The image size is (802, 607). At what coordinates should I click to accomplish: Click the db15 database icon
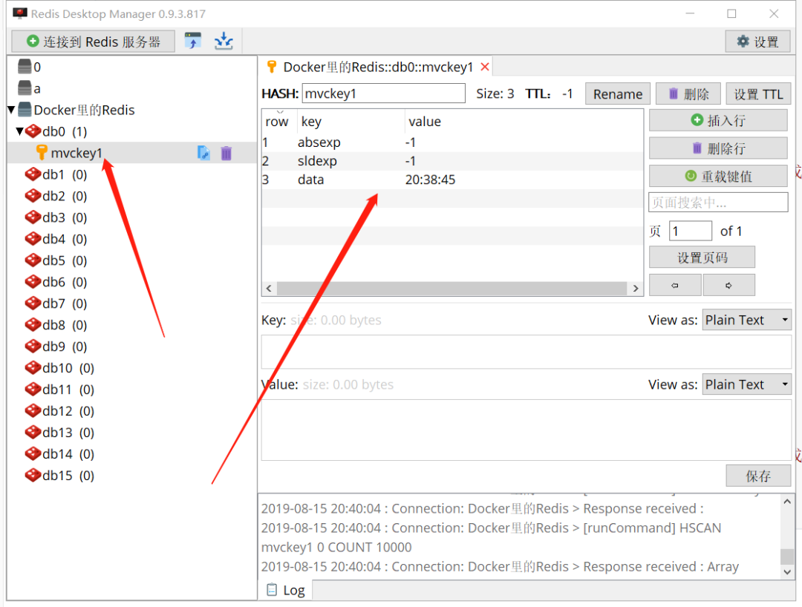(33, 475)
